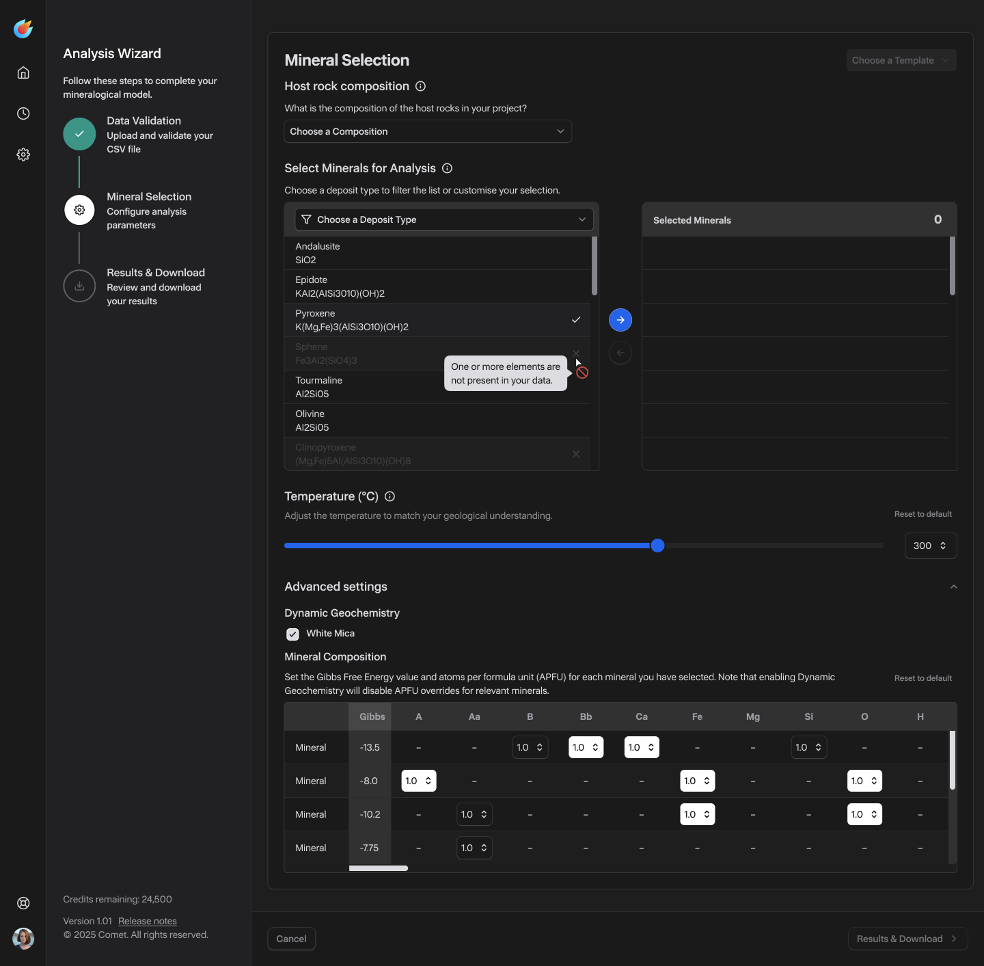Click the Selected Minerals count 0
984x966 pixels.
(x=938, y=219)
